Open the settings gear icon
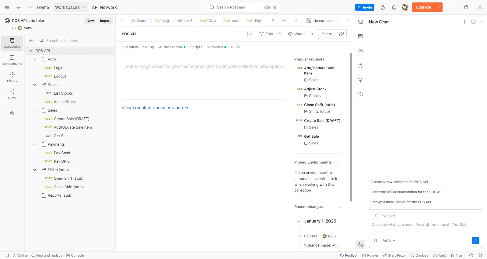 coord(383,7)
